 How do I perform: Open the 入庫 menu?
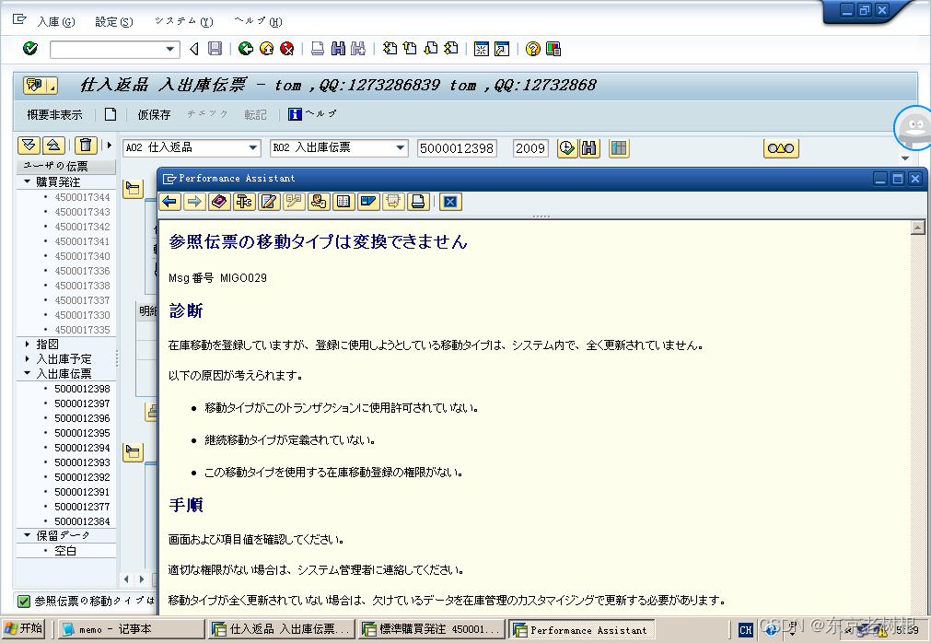click(x=55, y=21)
